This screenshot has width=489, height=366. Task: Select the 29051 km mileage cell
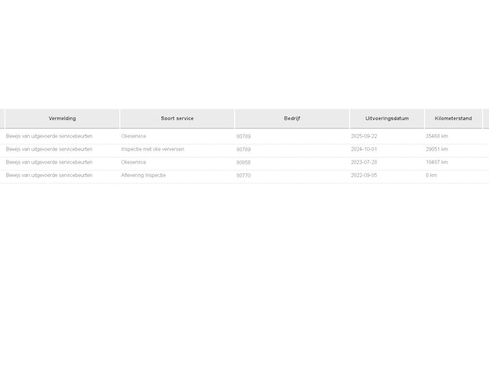point(437,149)
